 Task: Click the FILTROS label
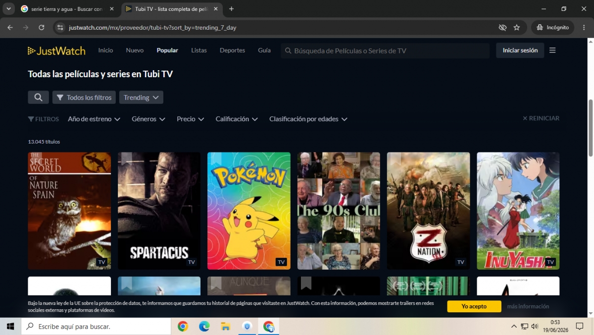(x=44, y=119)
